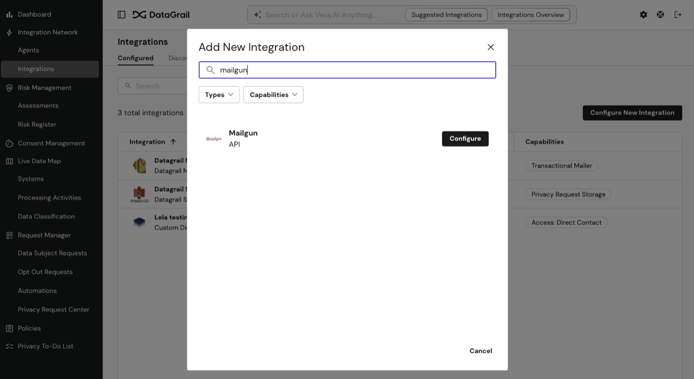
Task: Click the Datagrail mailer integration icon
Action: point(139,166)
